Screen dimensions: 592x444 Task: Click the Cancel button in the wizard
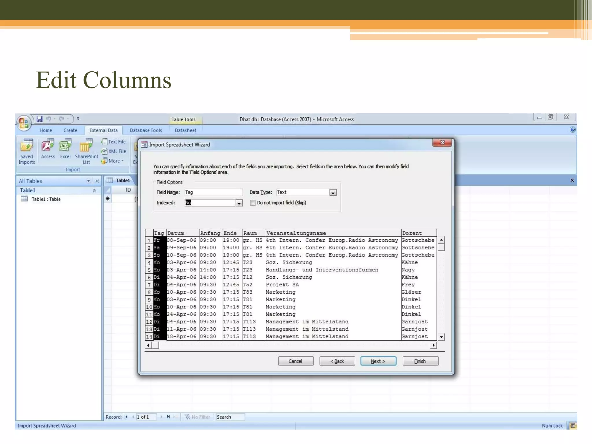click(x=296, y=361)
